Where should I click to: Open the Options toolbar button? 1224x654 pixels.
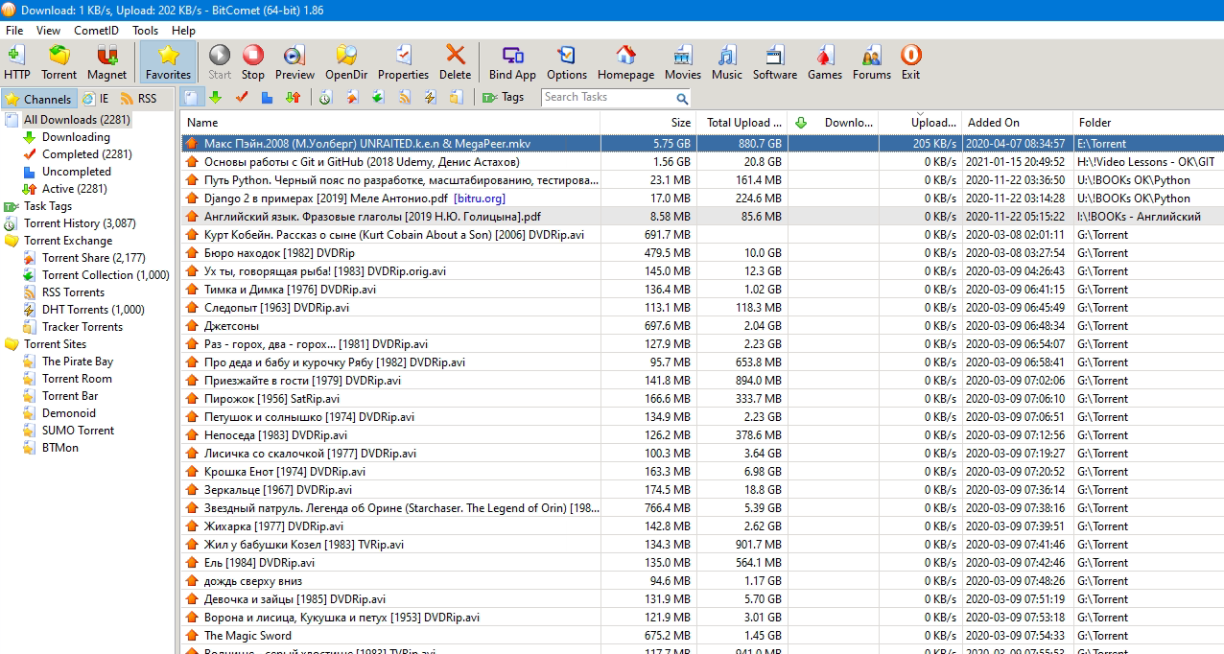pos(567,62)
